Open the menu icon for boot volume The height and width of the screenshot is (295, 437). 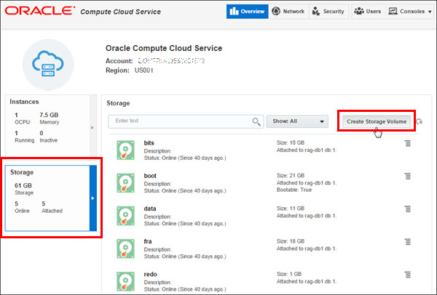[x=408, y=176]
